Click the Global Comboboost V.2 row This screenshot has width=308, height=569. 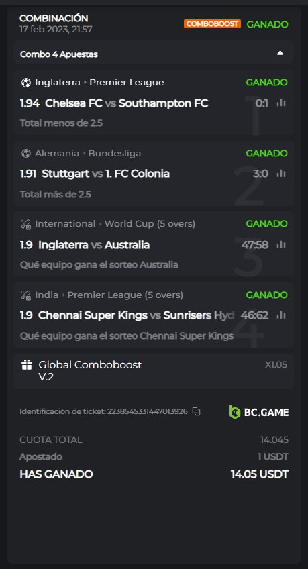154,371
